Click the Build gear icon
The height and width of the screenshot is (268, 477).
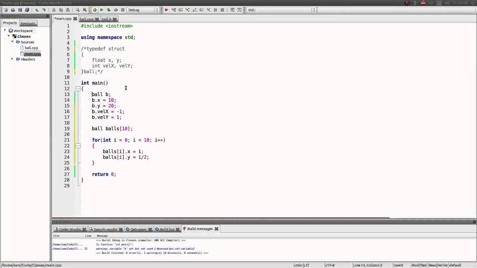pyautogui.click(x=95, y=10)
